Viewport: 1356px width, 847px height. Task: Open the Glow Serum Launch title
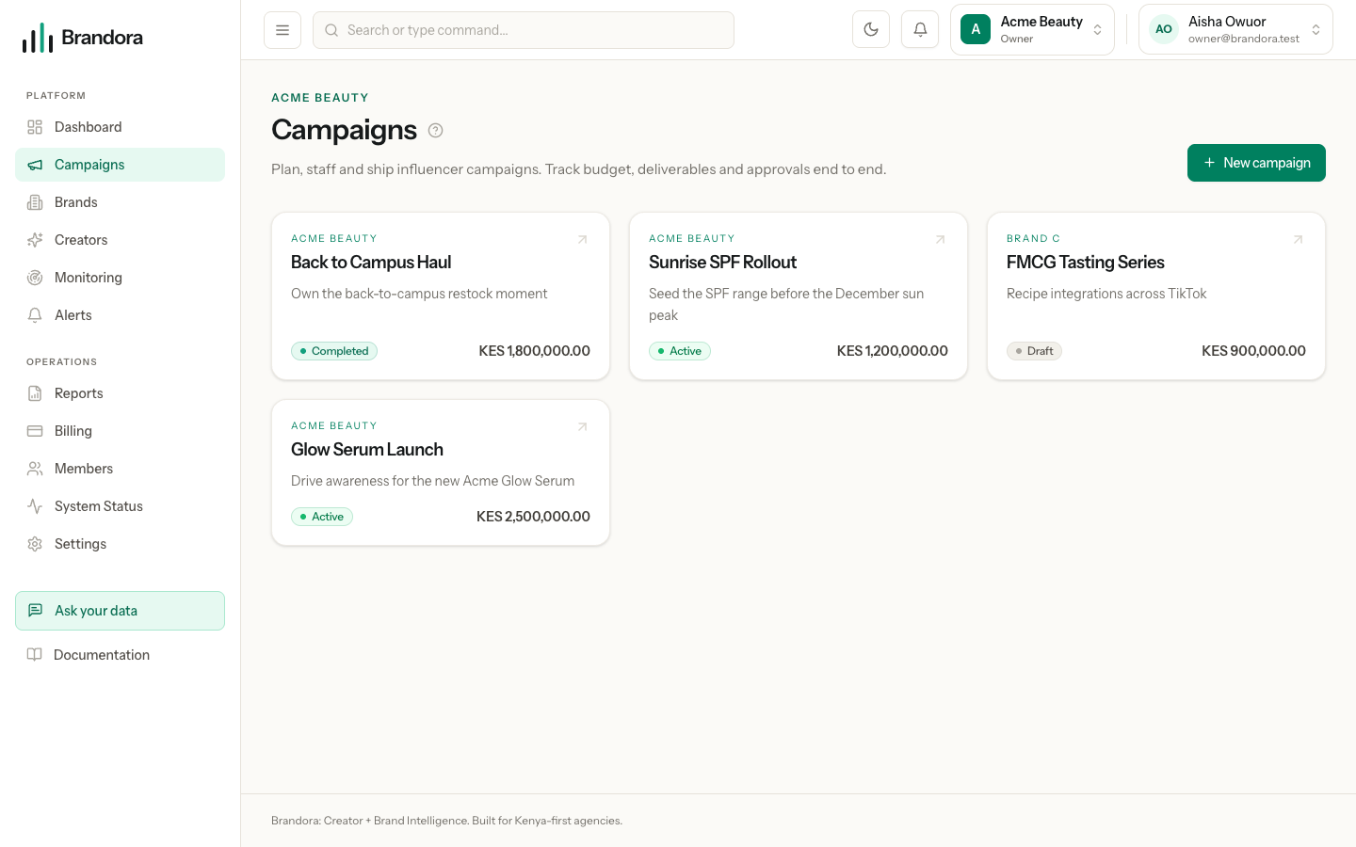[367, 450]
